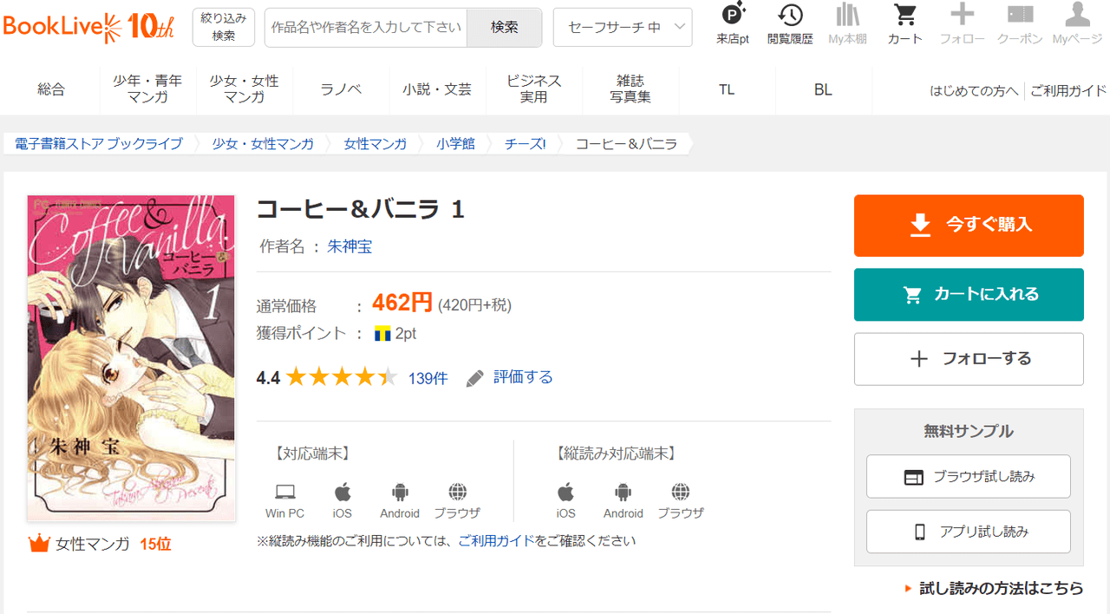Click the 評価する pencil icon

point(475,378)
